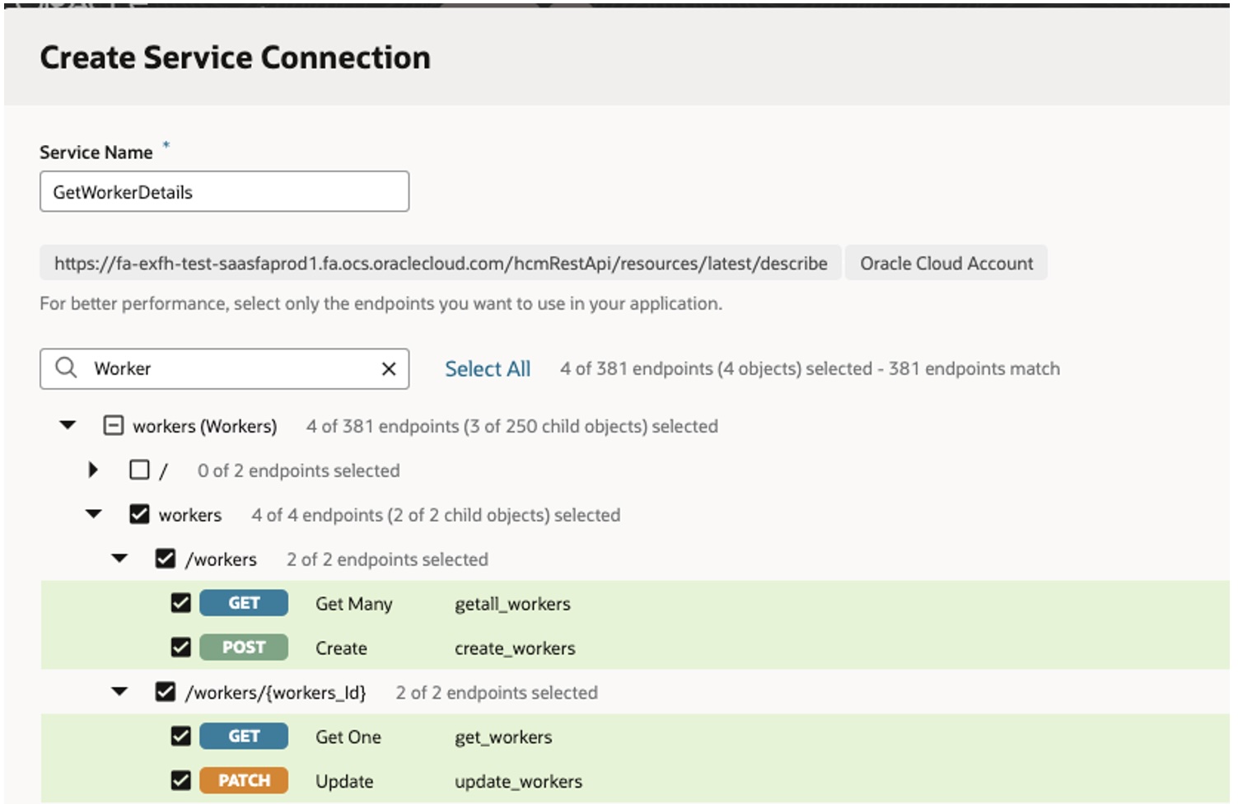Click into the Service Name input field
The width and height of the screenshot is (1238, 809).
point(224,192)
